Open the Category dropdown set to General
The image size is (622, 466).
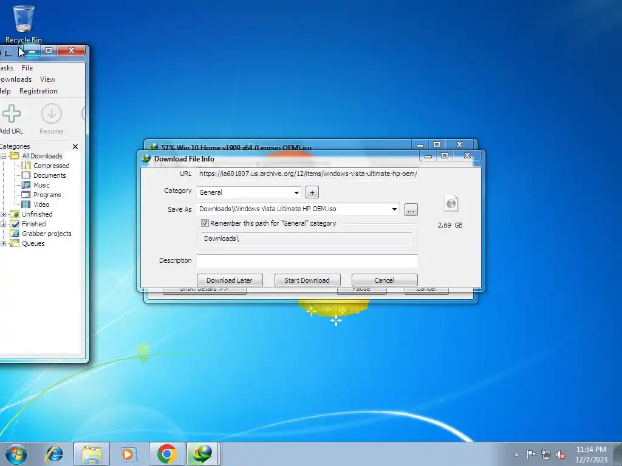(x=248, y=192)
